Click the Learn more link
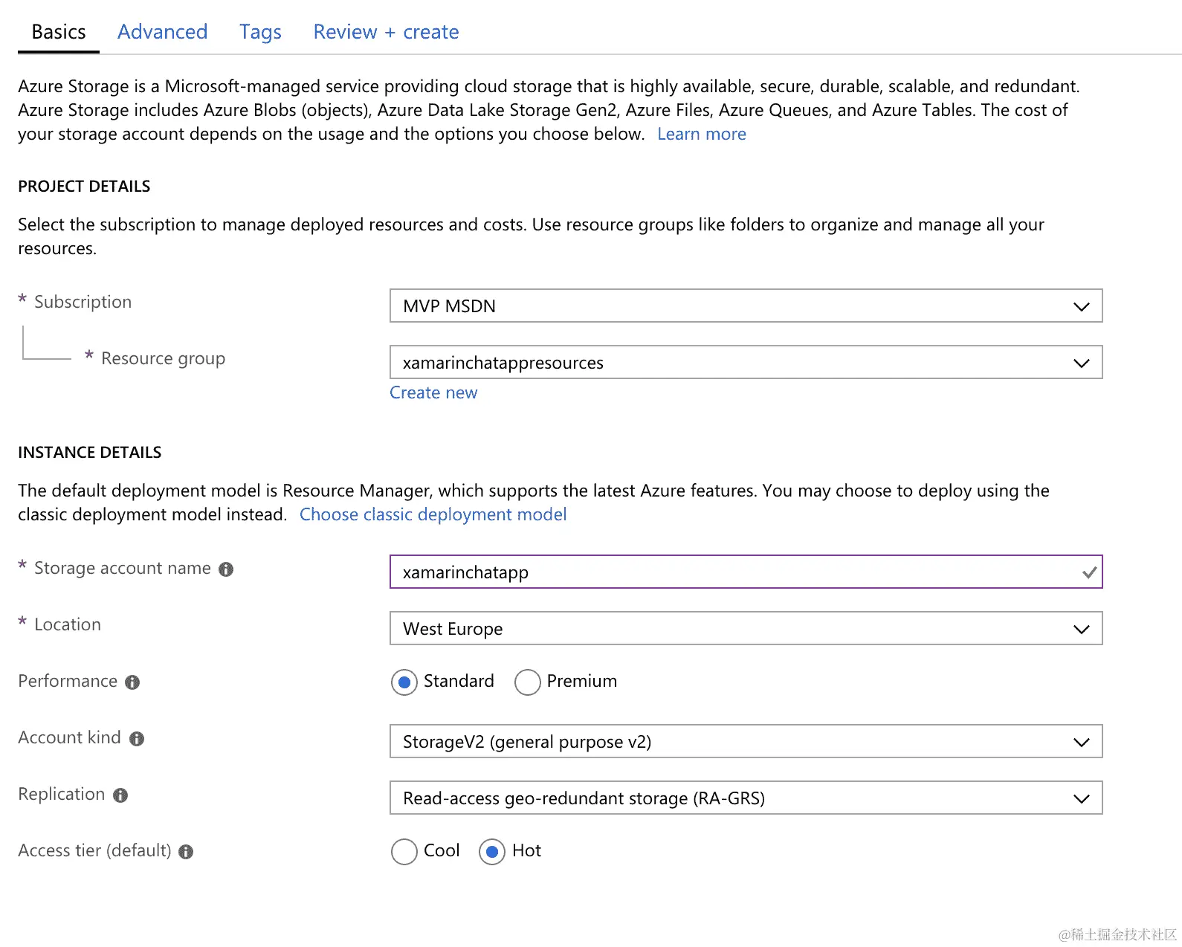Screen dimensions: 1182x947 point(701,135)
